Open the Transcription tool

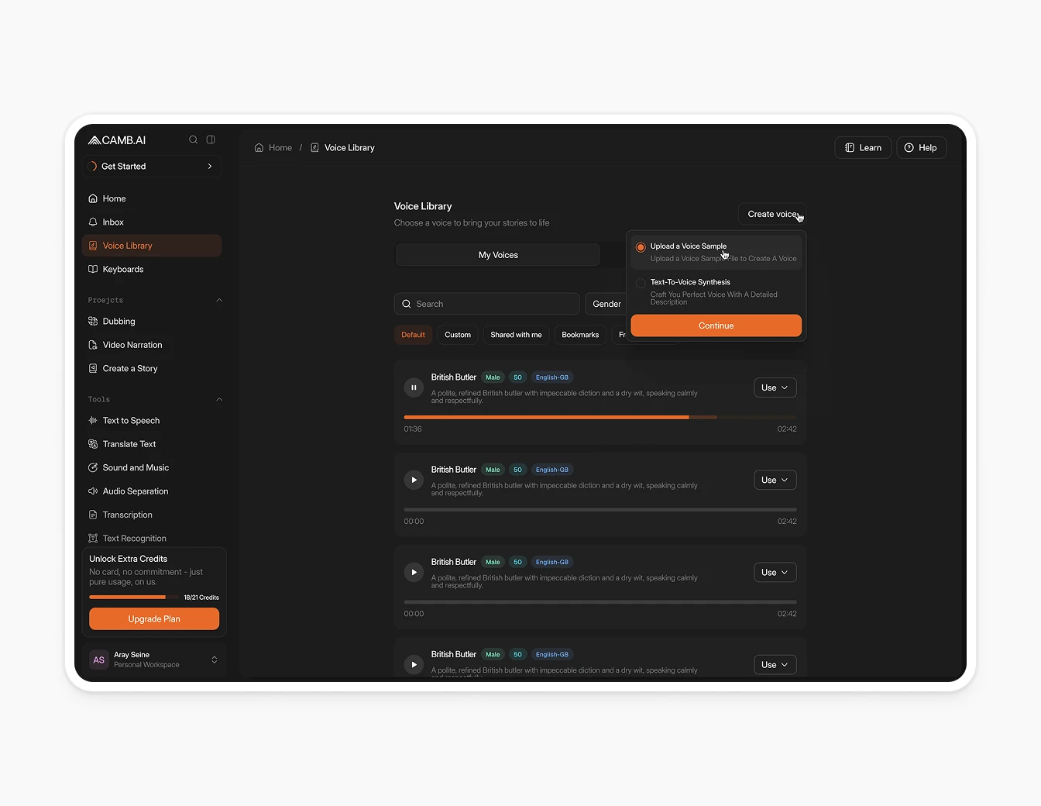pyautogui.click(x=127, y=515)
